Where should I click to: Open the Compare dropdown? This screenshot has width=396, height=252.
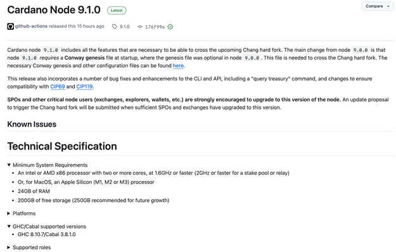[x=378, y=6]
